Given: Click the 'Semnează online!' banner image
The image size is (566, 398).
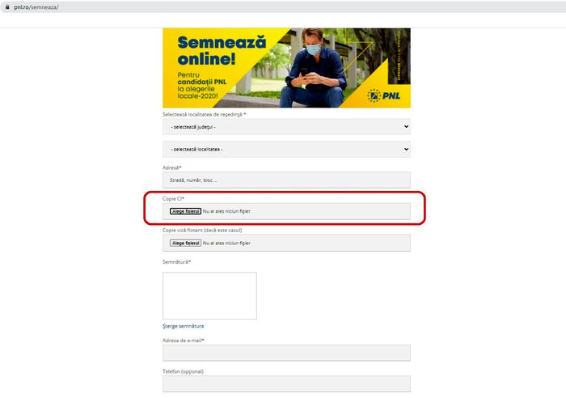Looking at the screenshot, I should pyautogui.click(x=286, y=68).
